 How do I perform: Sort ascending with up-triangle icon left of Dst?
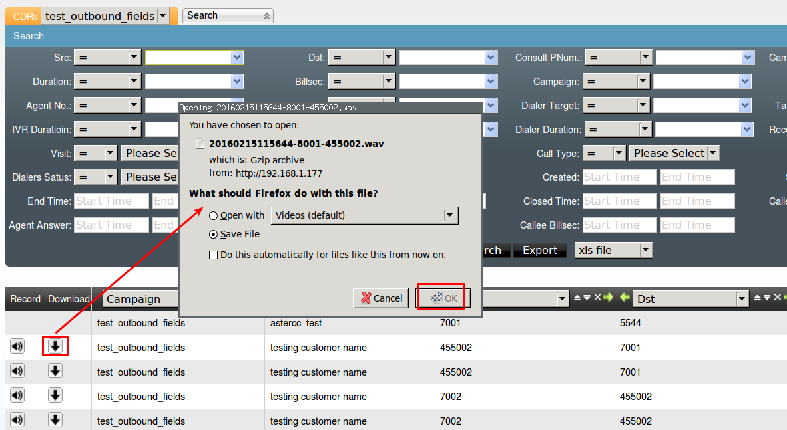577,298
